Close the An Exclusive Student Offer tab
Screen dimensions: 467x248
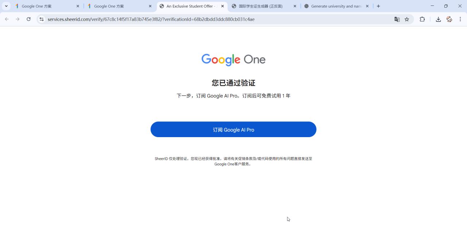coord(223,6)
